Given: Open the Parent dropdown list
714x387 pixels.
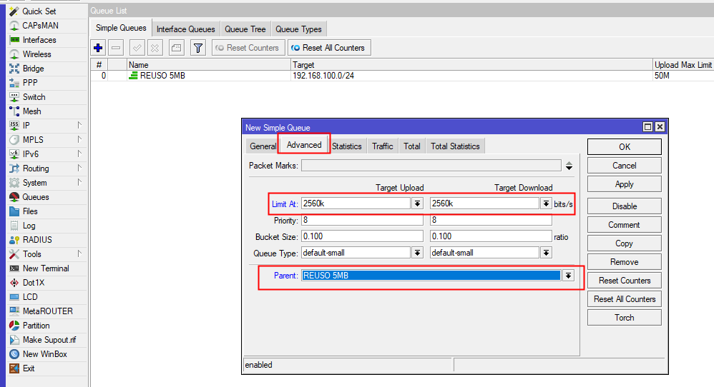Looking at the screenshot, I should coord(569,276).
